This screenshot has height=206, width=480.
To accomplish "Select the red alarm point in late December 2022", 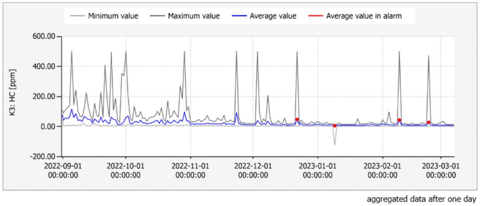I will (x=297, y=120).
